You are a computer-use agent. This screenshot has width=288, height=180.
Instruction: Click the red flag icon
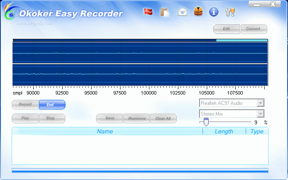click(148, 12)
